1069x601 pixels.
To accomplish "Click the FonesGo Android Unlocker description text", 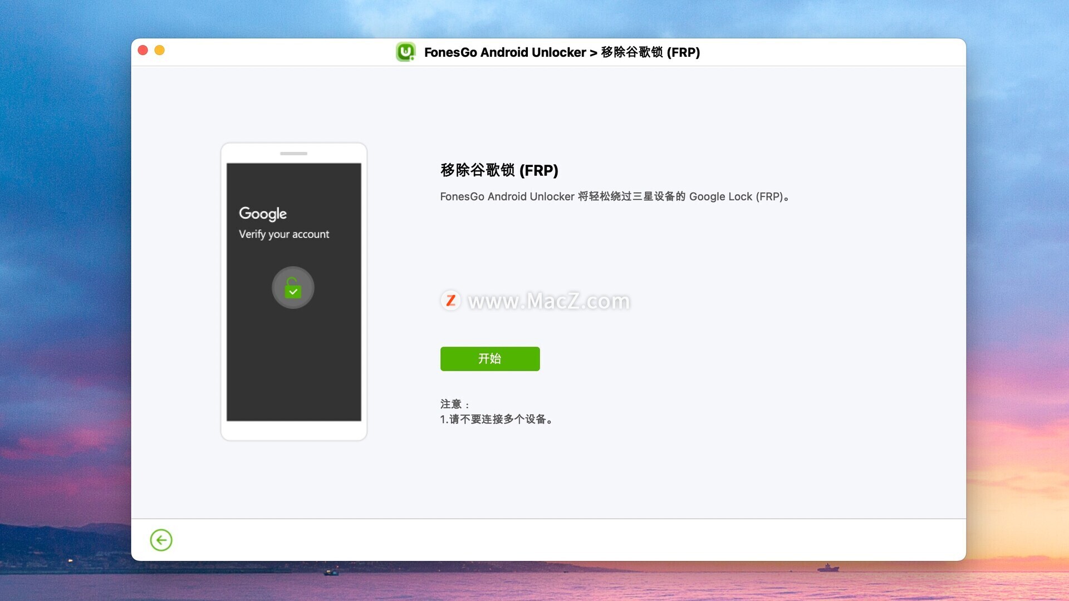I will pyautogui.click(x=615, y=196).
